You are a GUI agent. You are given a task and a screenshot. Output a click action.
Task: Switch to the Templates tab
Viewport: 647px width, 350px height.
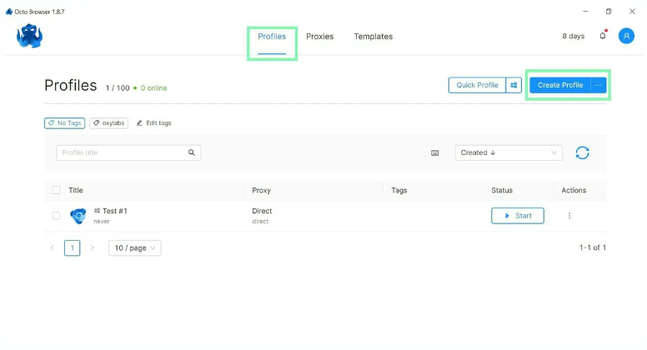point(373,37)
